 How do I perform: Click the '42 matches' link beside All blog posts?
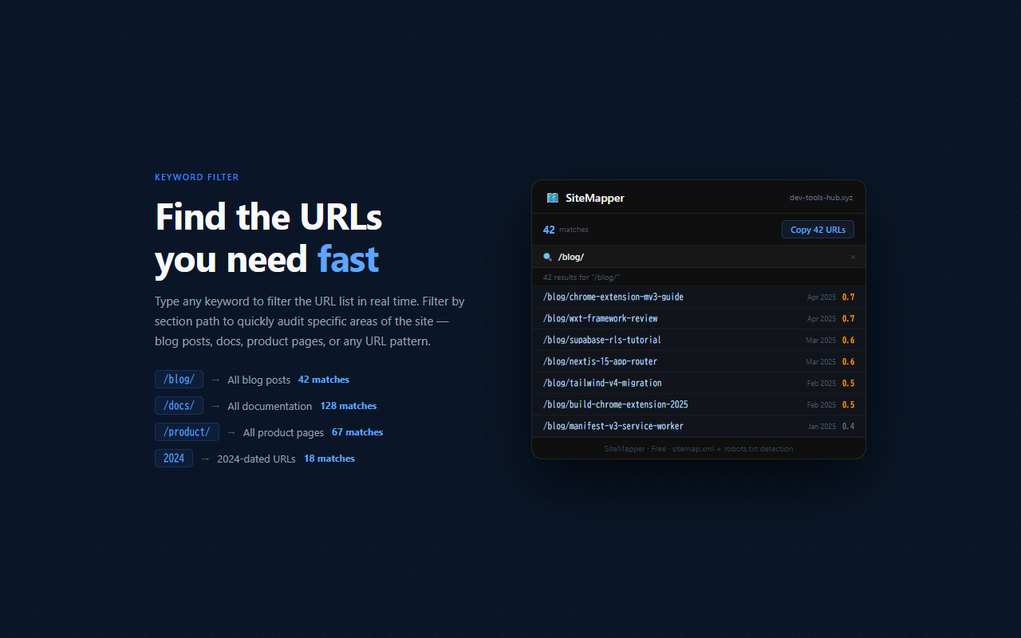tap(324, 380)
